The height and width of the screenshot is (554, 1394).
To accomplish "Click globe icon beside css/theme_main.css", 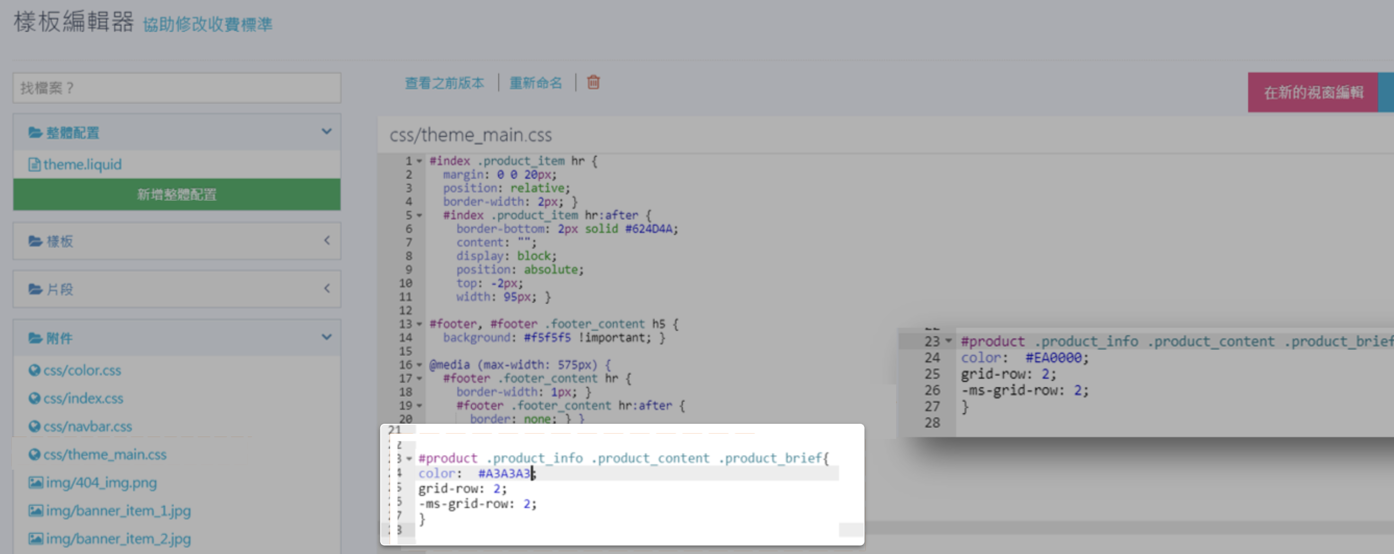I will [34, 455].
